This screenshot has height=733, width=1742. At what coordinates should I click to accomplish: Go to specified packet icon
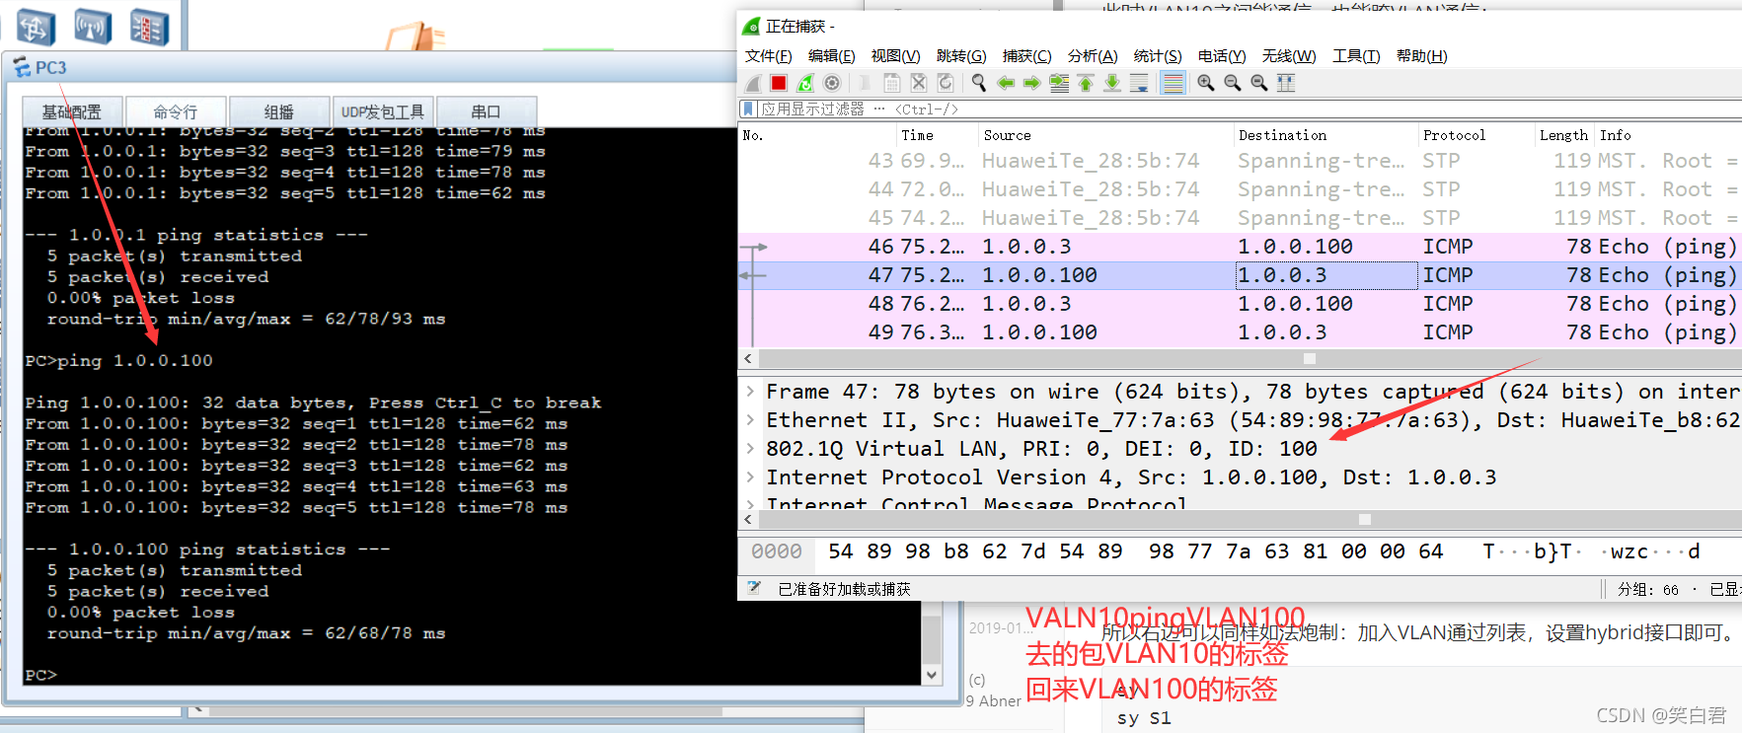(1059, 83)
